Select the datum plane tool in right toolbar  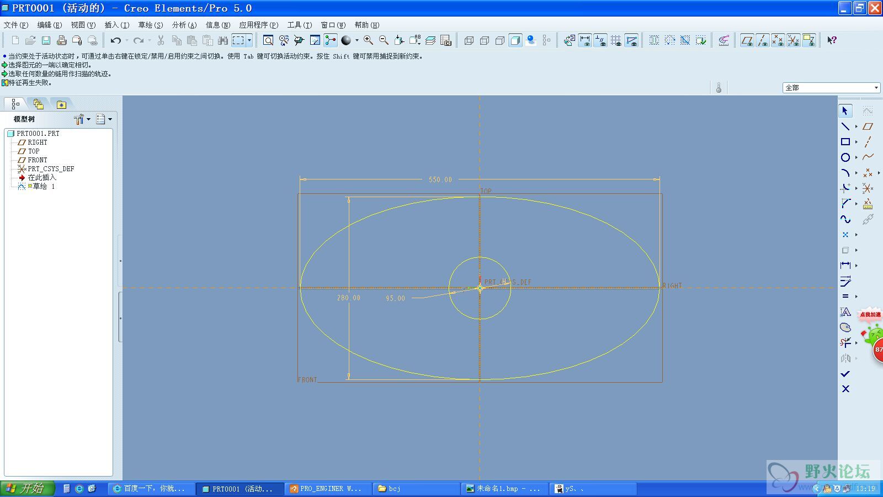point(868,126)
